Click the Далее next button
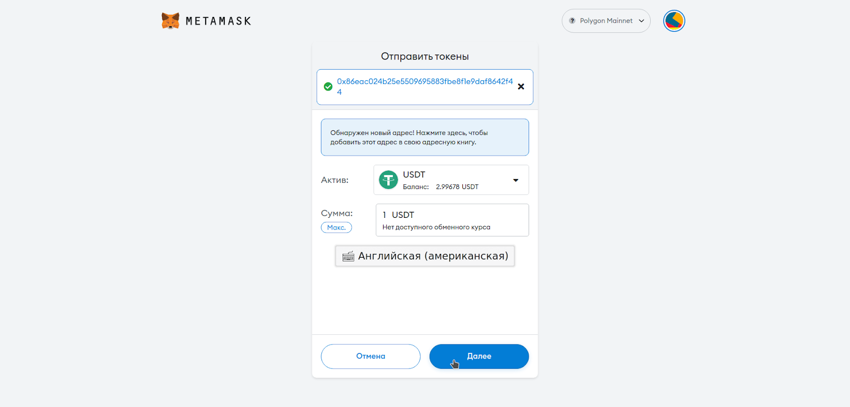Screen dimensions: 850x407 click(479, 357)
